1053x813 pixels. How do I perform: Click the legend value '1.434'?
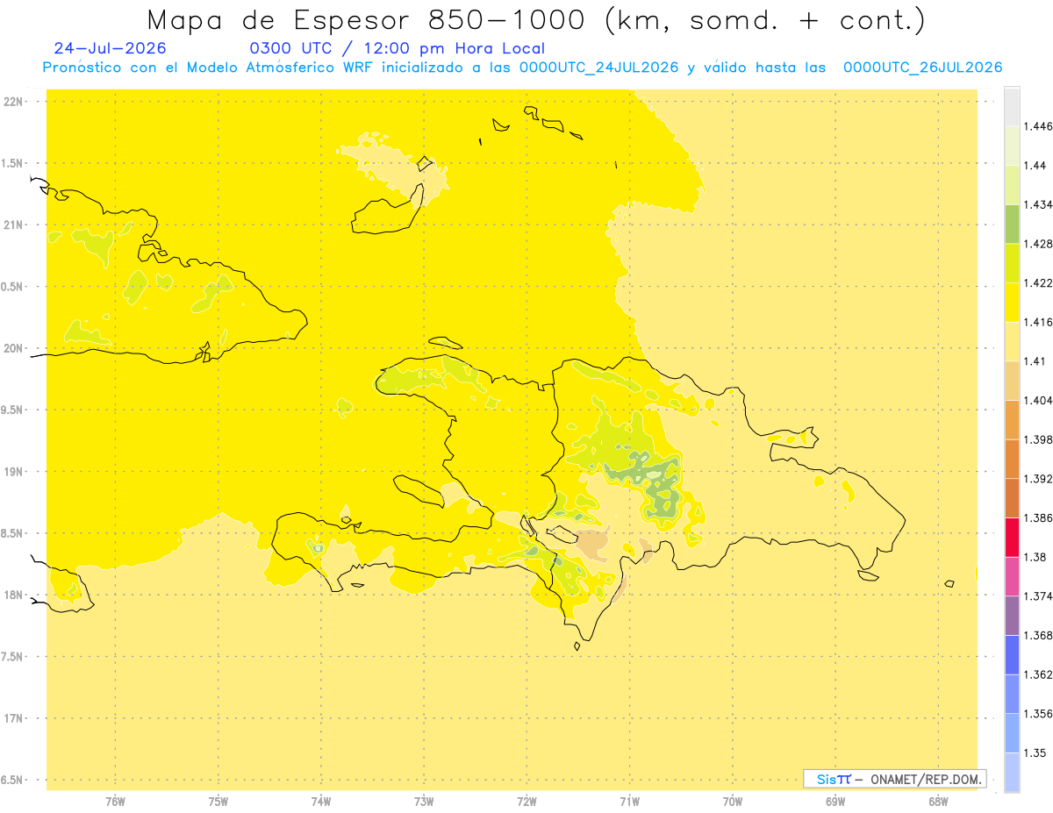click(1040, 204)
